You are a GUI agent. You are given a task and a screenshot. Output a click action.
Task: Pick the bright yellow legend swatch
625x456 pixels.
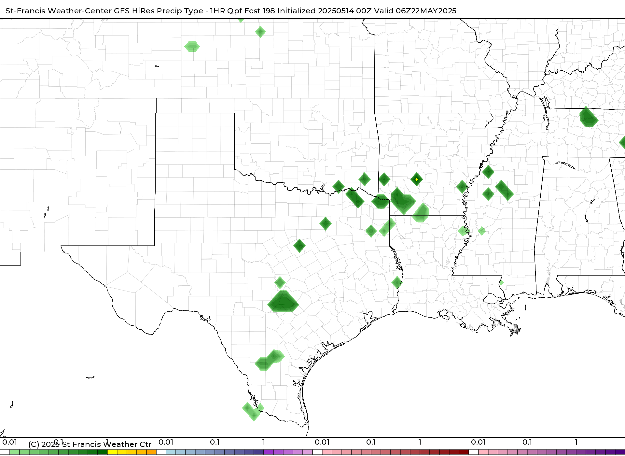pyautogui.click(x=112, y=452)
